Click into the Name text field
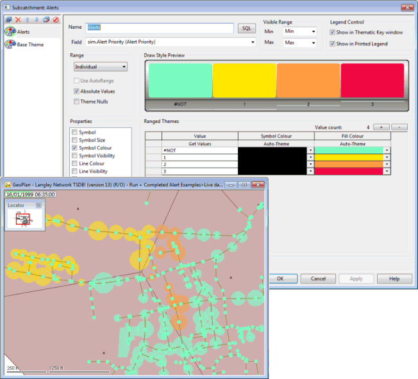 pyautogui.click(x=159, y=28)
